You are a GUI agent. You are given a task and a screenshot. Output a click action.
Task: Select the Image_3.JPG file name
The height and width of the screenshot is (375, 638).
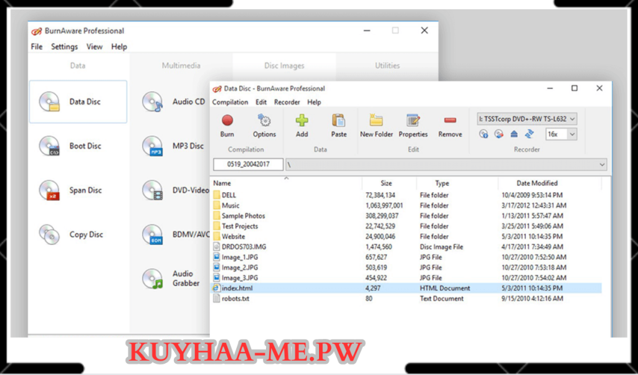240,278
